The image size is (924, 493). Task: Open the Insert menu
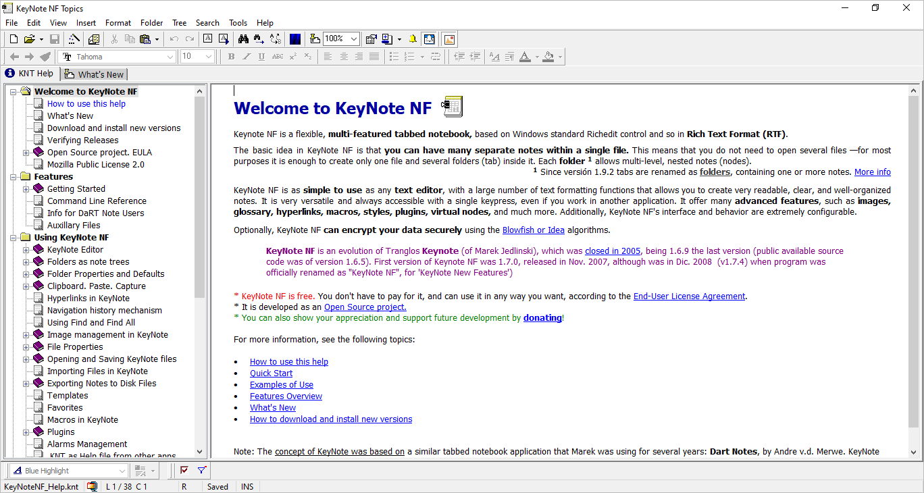tap(86, 23)
